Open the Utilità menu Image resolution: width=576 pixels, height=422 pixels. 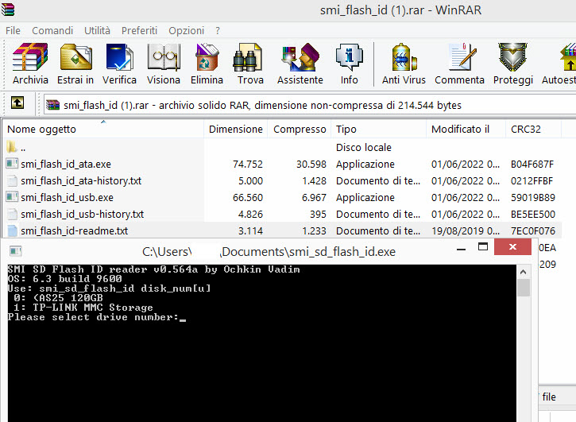pos(98,30)
